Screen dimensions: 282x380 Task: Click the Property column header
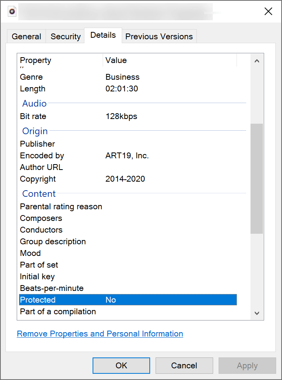(61, 60)
